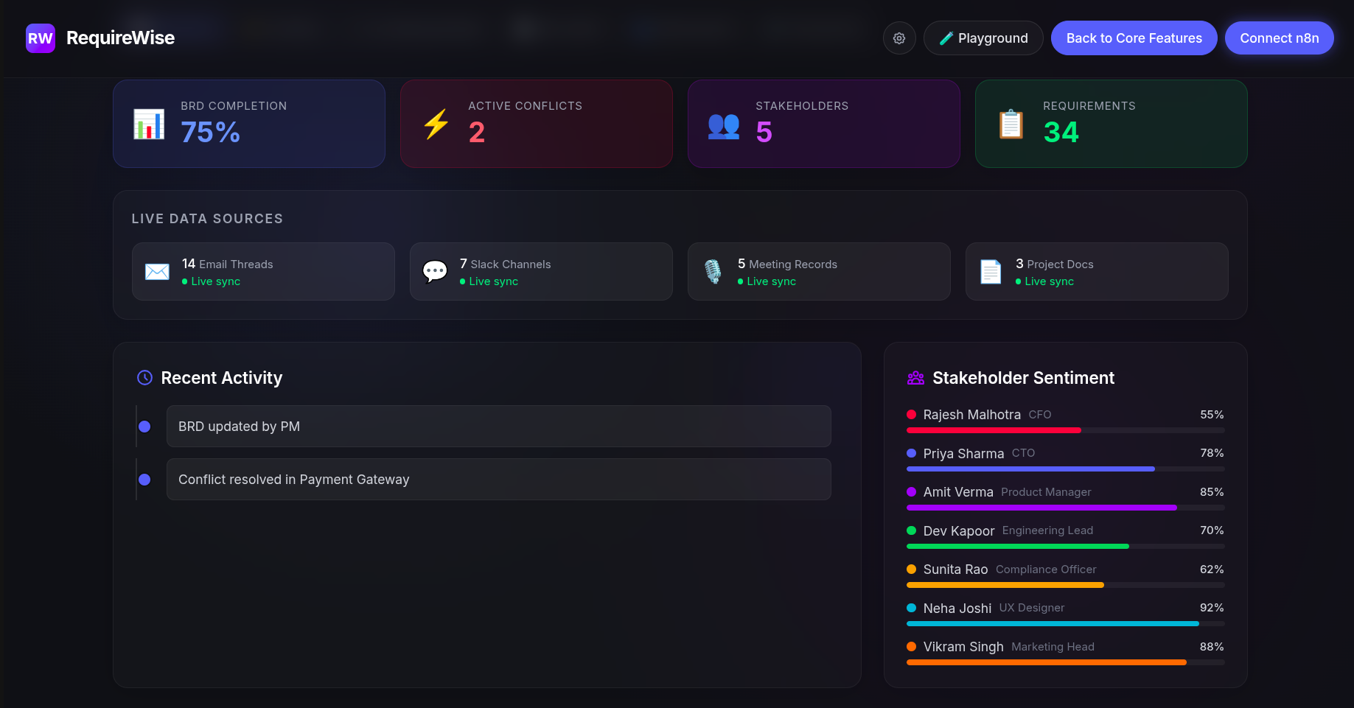Click the Slack Channels speech bubble icon

(435, 272)
